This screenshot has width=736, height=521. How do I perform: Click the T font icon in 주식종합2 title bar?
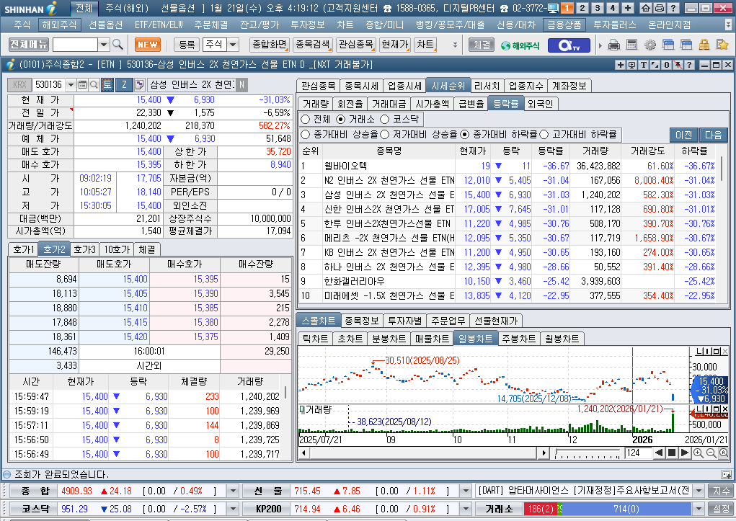[x=643, y=65]
